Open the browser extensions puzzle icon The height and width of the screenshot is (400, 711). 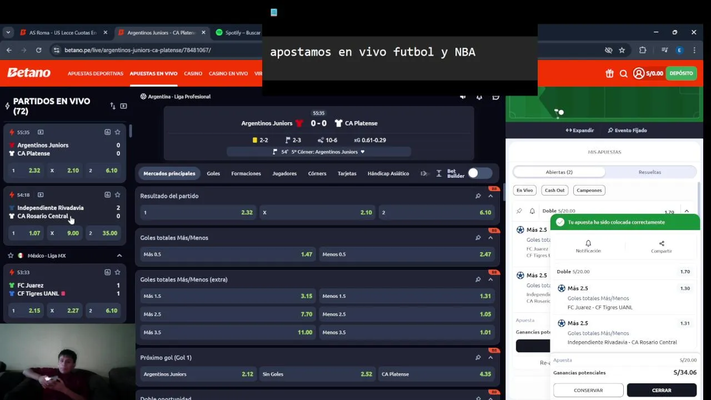point(643,50)
